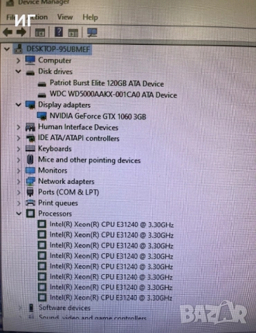The height and width of the screenshot is (333, 256).
Task: Open the View menu
Action: point(65,17)
